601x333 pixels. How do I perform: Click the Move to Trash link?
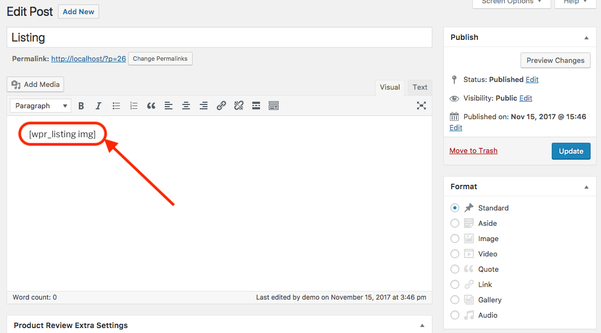[473, 151]
